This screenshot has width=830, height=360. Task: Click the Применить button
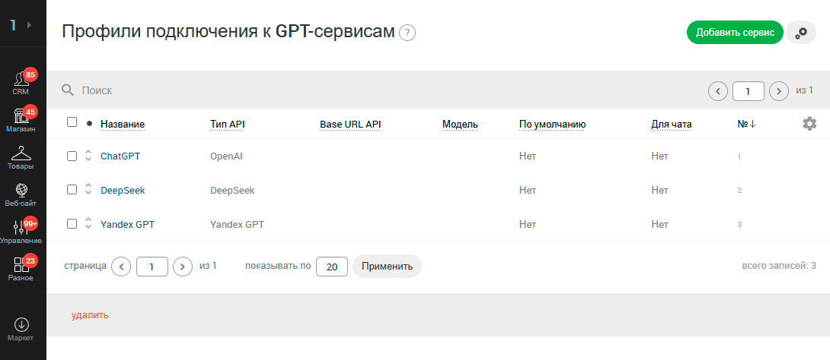click(387, 267)
